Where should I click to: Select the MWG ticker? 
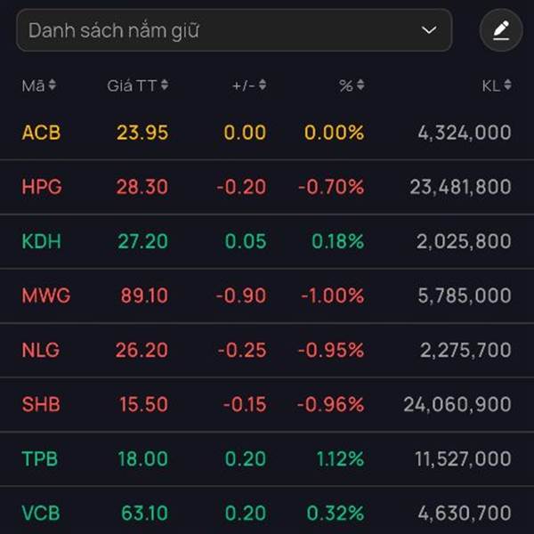coord(45,295)
